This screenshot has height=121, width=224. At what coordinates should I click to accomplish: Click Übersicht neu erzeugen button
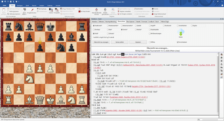(101, 42)
